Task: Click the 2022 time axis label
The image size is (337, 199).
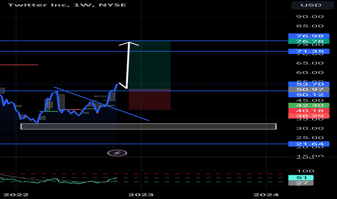Action: [16, 195]
